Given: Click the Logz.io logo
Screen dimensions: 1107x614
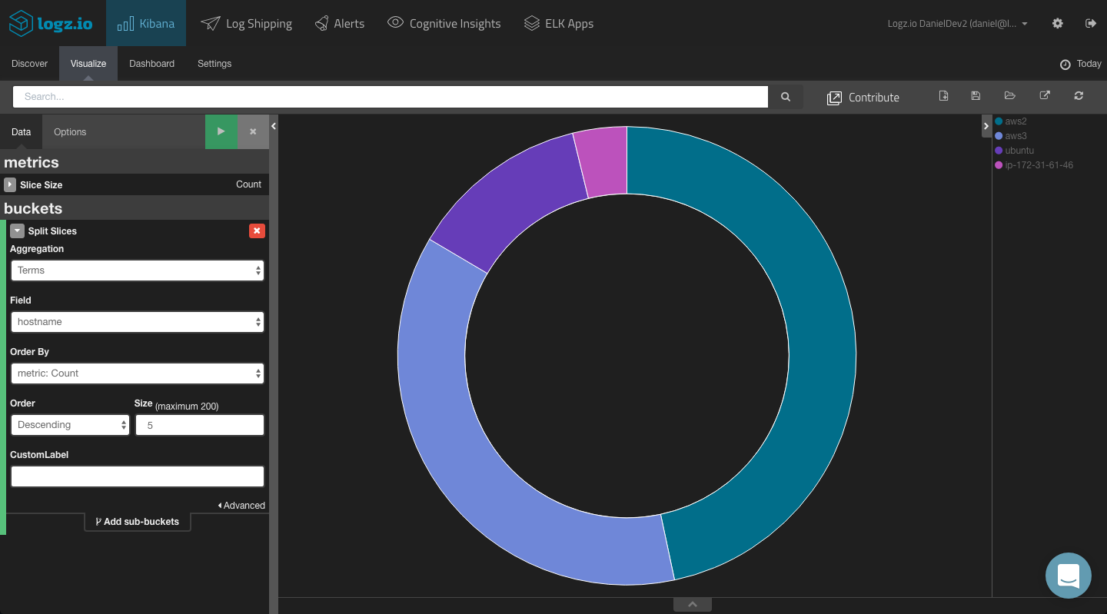Looking at the screenshot, I should (x=51, y=23).
